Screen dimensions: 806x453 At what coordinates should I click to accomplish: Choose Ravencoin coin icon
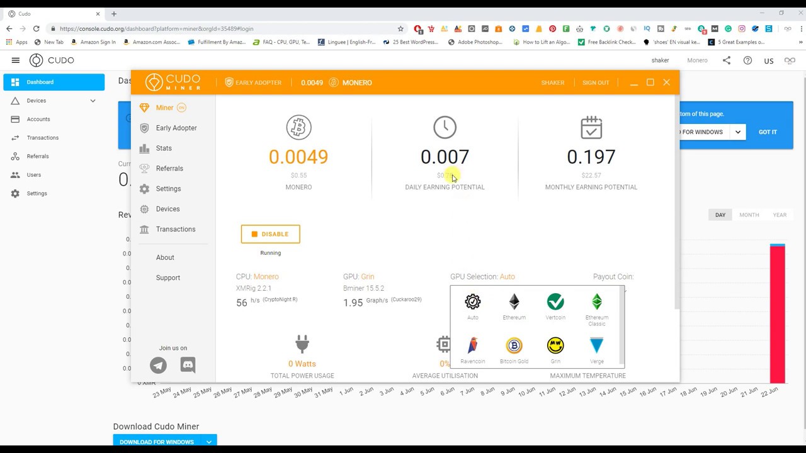[473, 345]
